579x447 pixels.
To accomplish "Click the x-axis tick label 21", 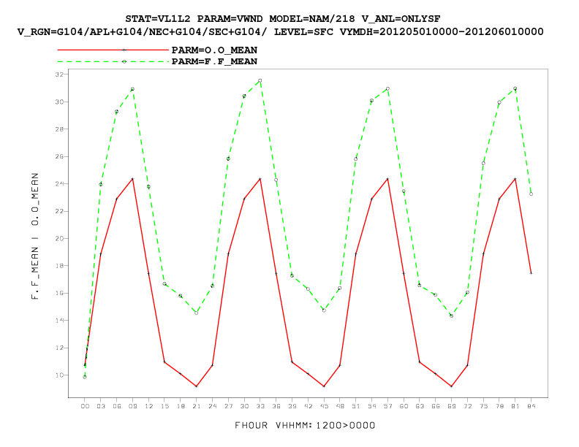I will click(x=197, y=406).
